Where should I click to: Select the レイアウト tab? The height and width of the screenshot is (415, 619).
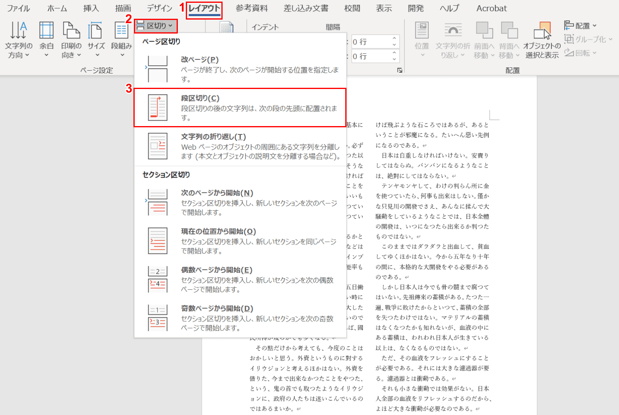[x=204, y=8]
